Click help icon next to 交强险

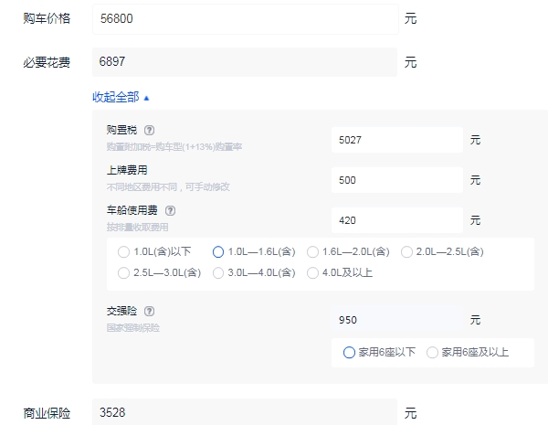[x=150, y=312]
